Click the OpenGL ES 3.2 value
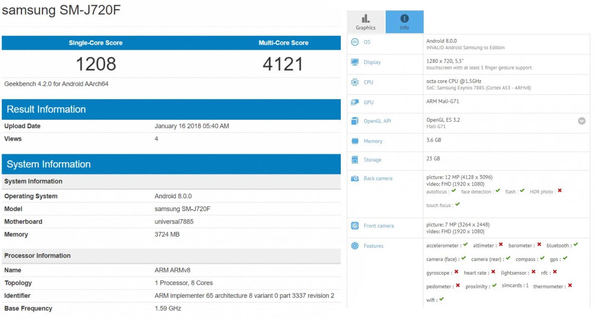The image size is (594, 318). pos(443,120)
